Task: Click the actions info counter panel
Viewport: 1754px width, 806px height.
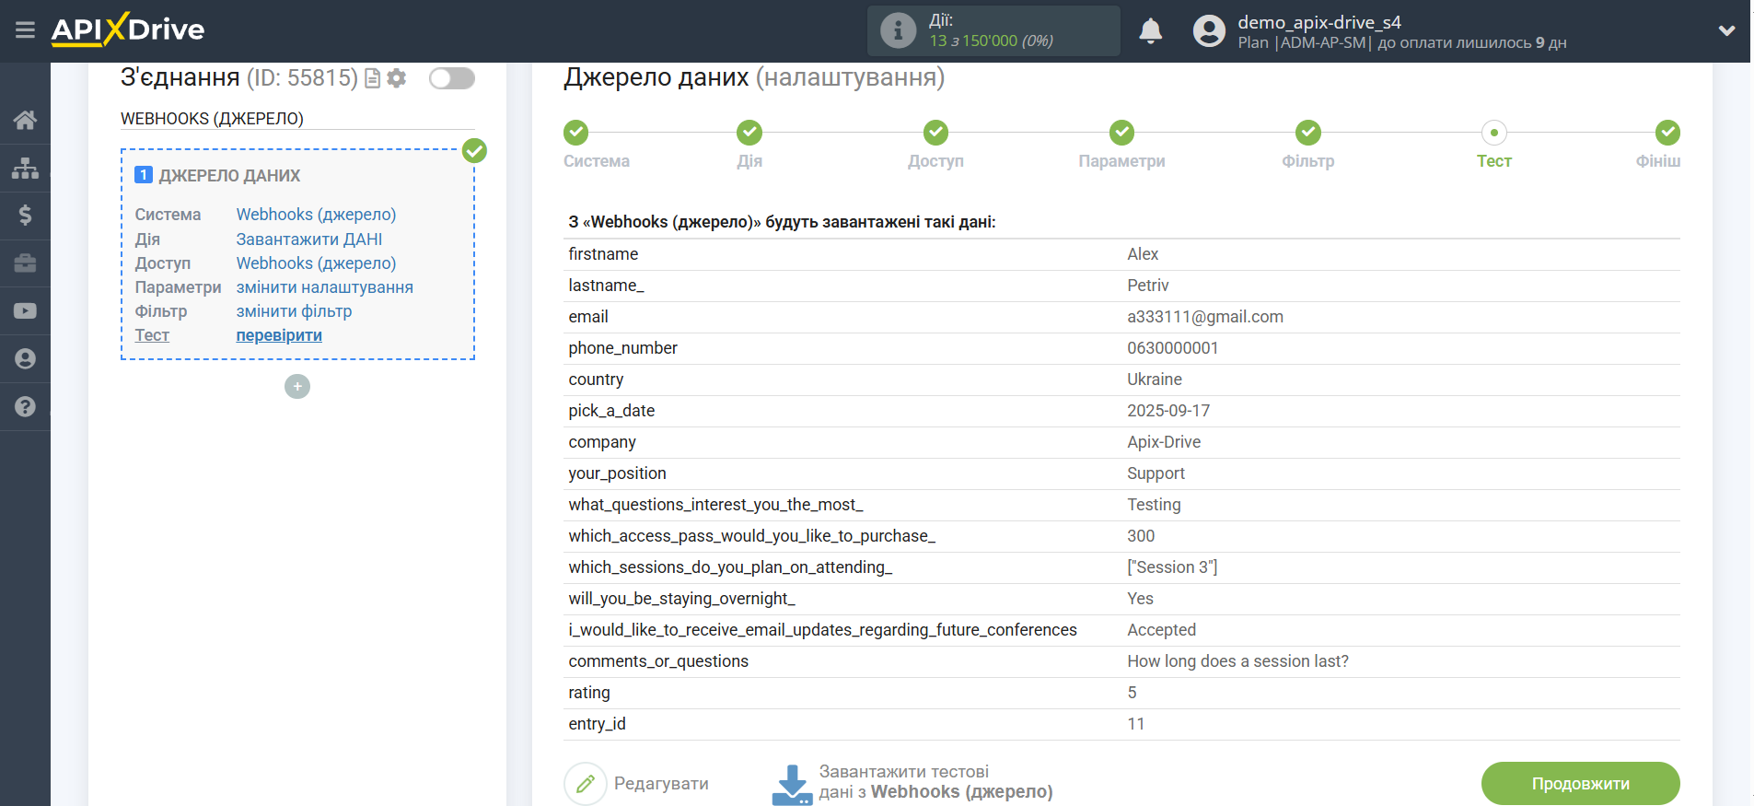Action: (x=993, y=31)
